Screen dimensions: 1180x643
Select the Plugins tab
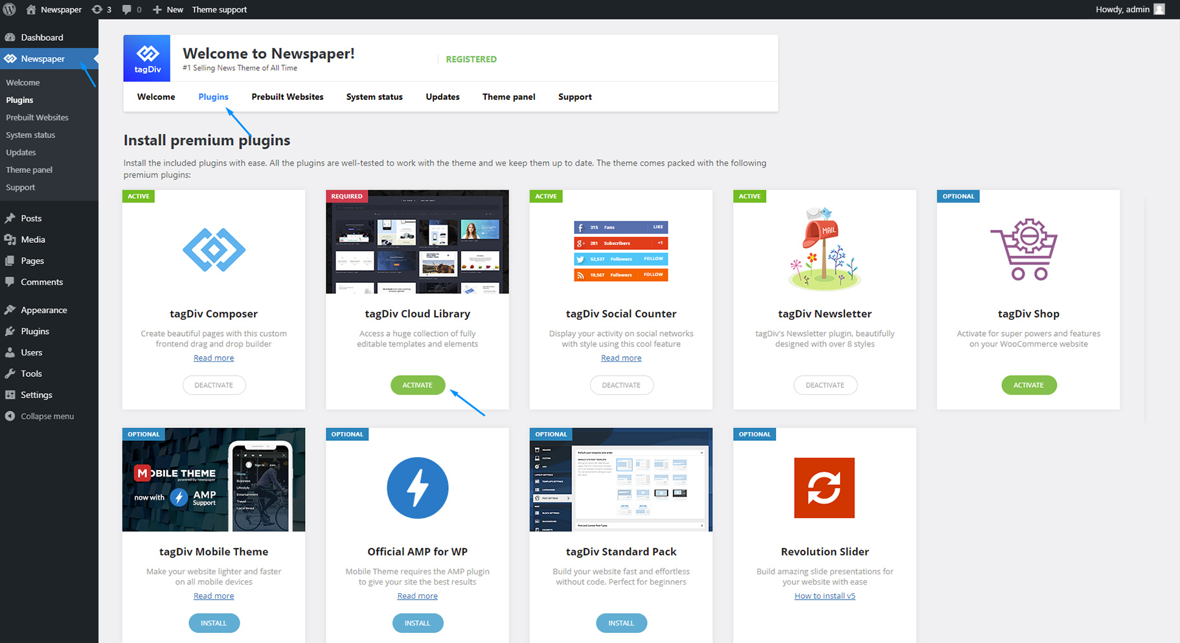213,97
